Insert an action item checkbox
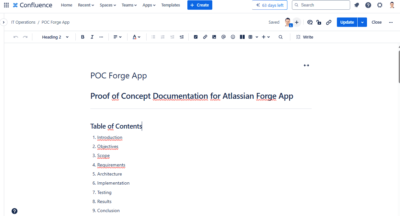 195,37
